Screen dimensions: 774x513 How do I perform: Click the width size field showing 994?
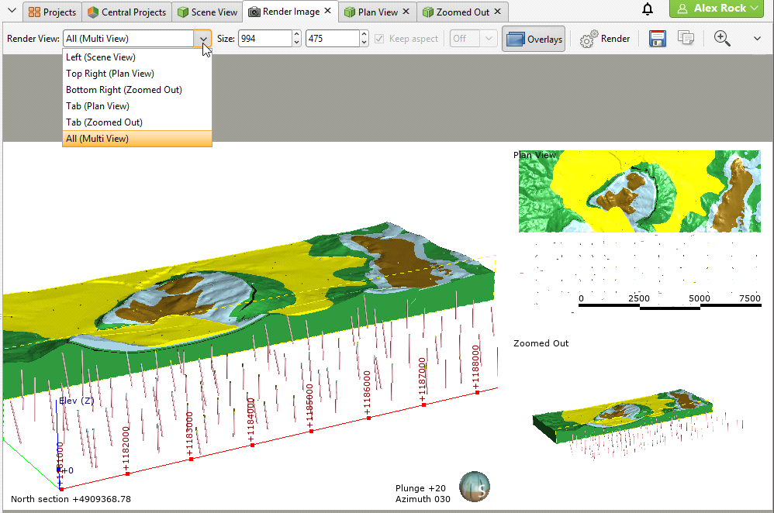point(264,39)
